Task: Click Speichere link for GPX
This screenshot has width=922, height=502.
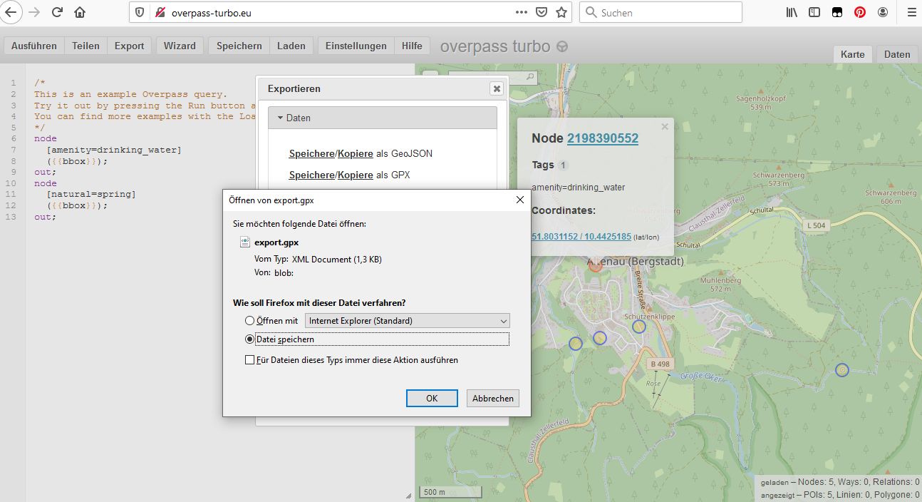Action: [x=311, y=175]
